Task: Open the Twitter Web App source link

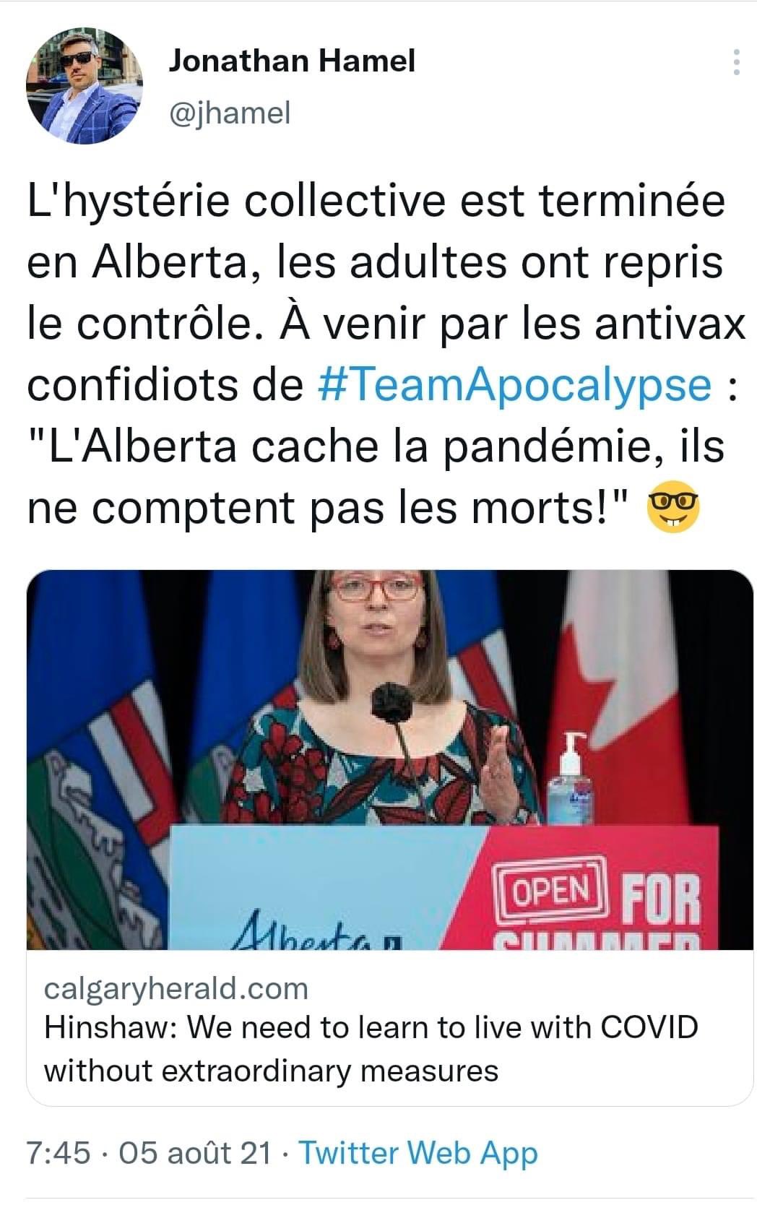Action: 418,1152
